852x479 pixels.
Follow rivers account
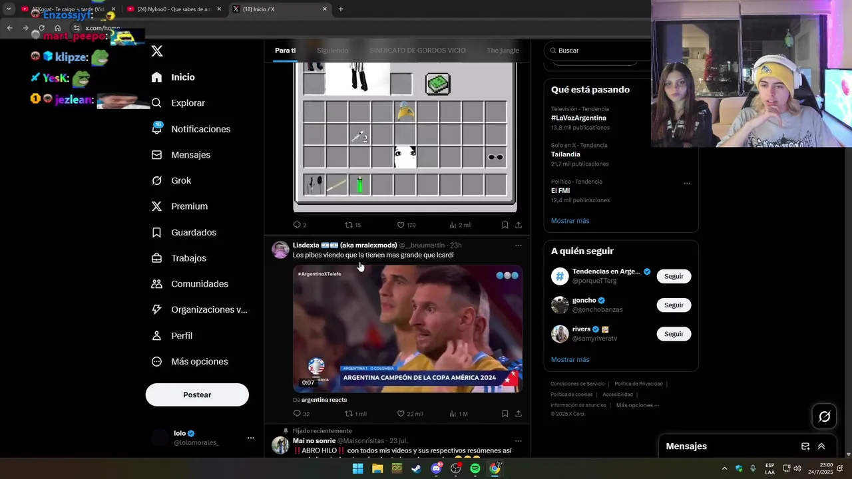pos(674,334)
